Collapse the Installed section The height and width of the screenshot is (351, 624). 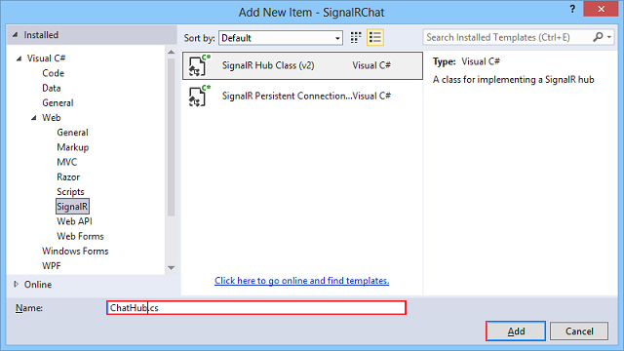click(16, 35)
